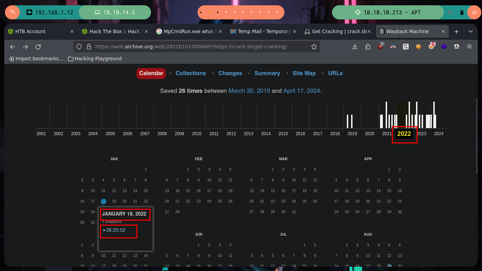This screenshot has width=482, height=271.
Task: Click the FEB month heading
Action: pyautogui.click(x=199, y=159)
